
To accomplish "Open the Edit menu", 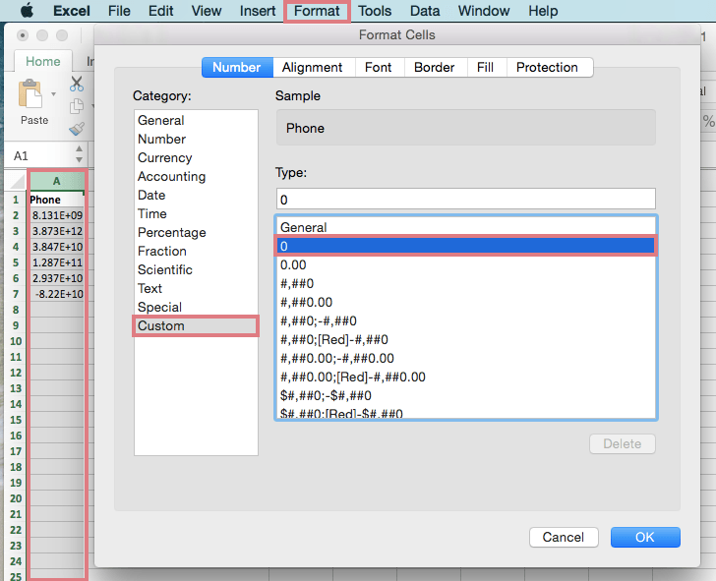I will (x=160, y=11).
